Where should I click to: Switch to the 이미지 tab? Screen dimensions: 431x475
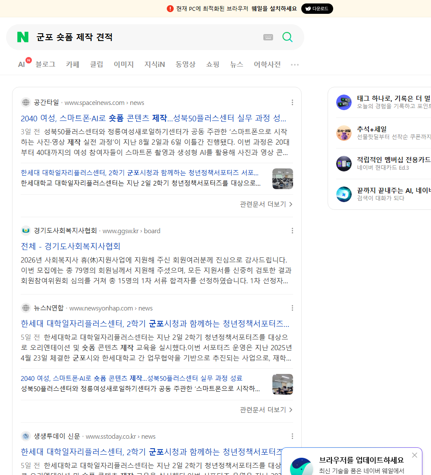[x=124, y=64]
